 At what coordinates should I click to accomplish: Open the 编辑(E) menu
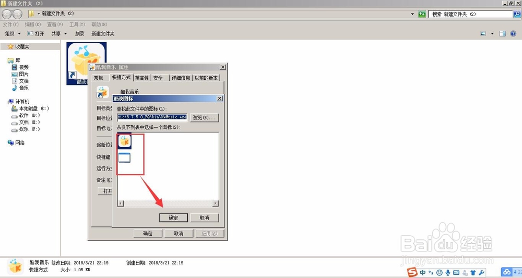(x=32, y=25)
